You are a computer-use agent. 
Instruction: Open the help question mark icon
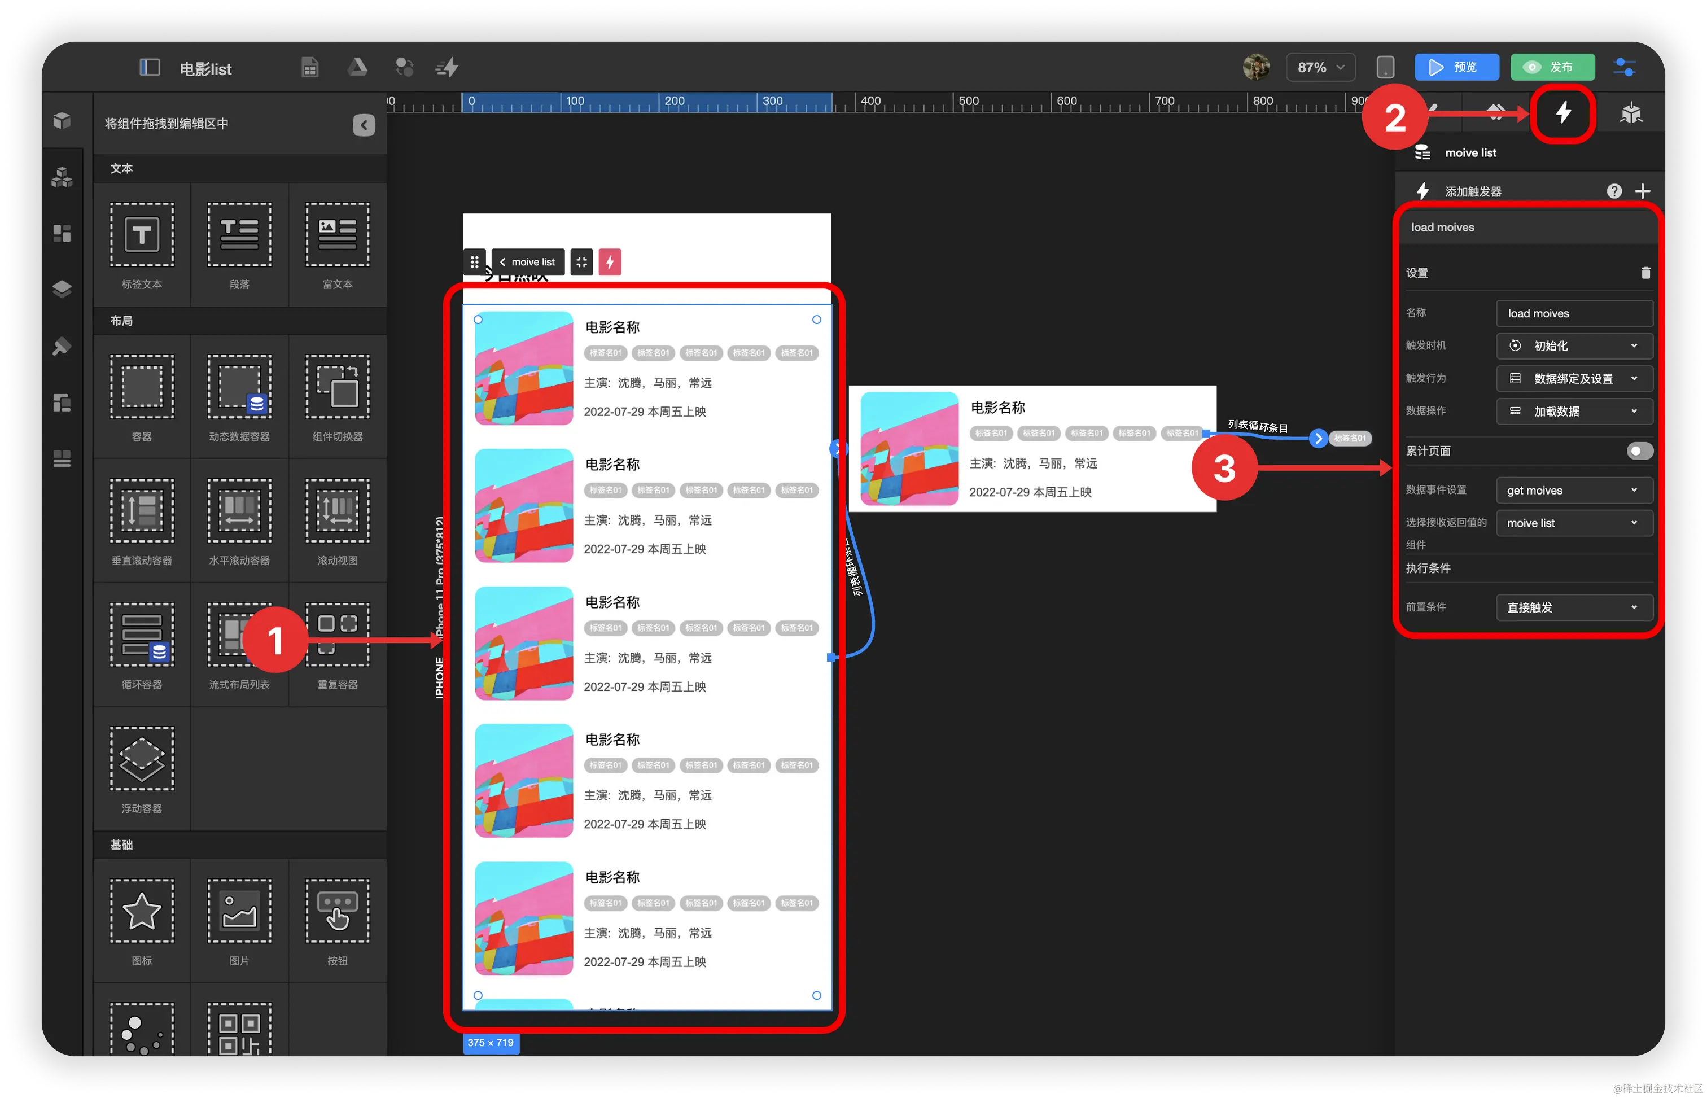click(1614, 191)
